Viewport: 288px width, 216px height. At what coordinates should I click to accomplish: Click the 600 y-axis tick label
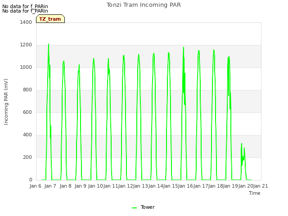(x=27, y=112)
